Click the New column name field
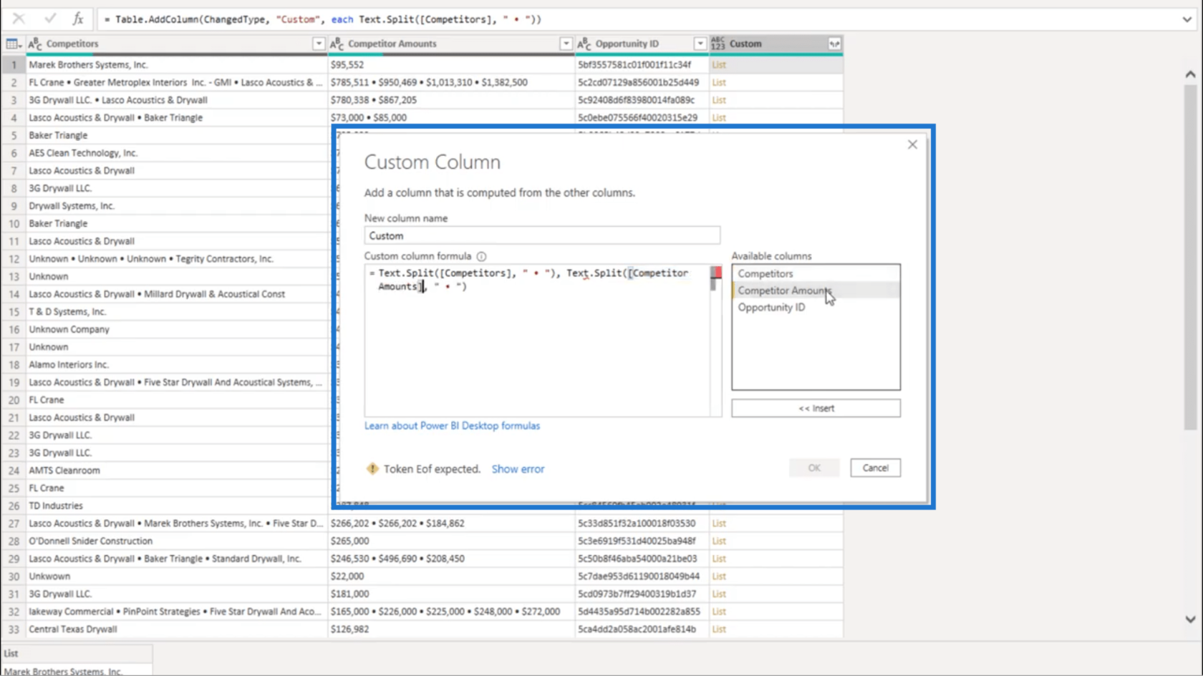Image resolution: width=1203 pixels, height=676 pixels. pyautogui.click(x=542, y=235)
